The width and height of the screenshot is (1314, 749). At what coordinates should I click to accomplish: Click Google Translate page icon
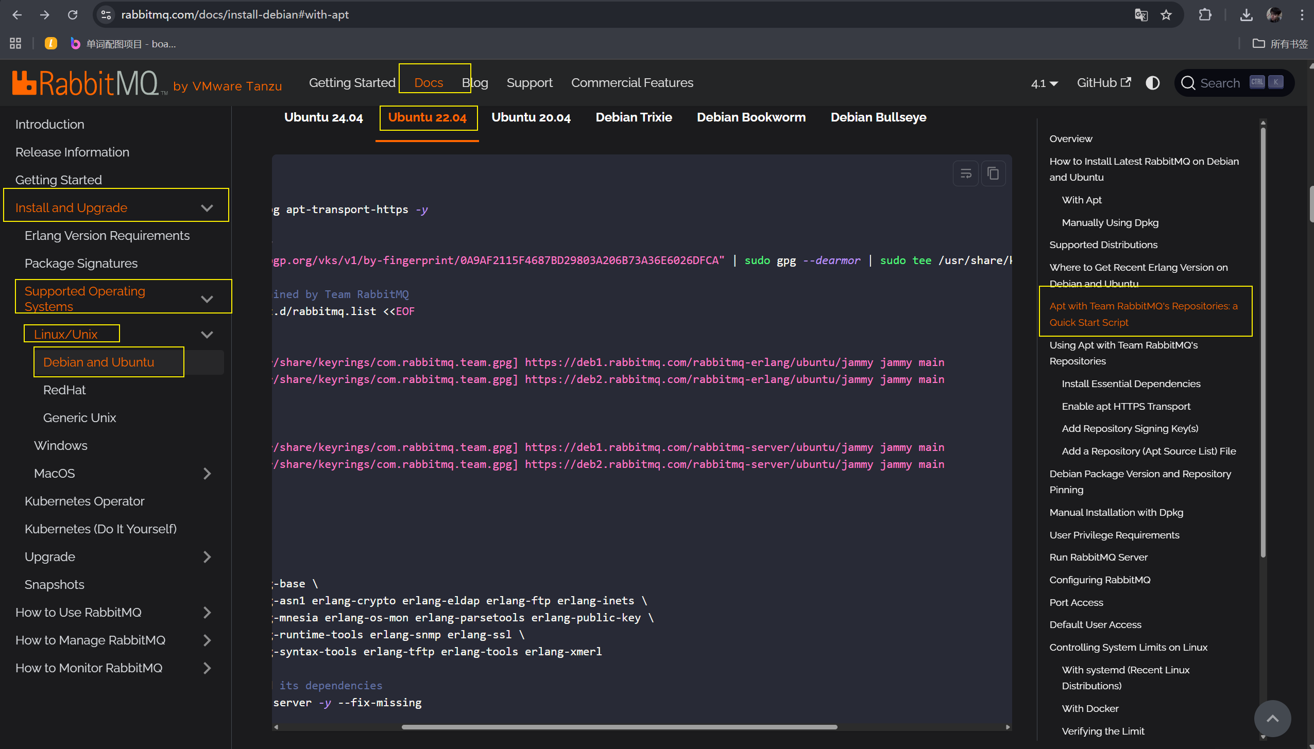pos(1141,15)
